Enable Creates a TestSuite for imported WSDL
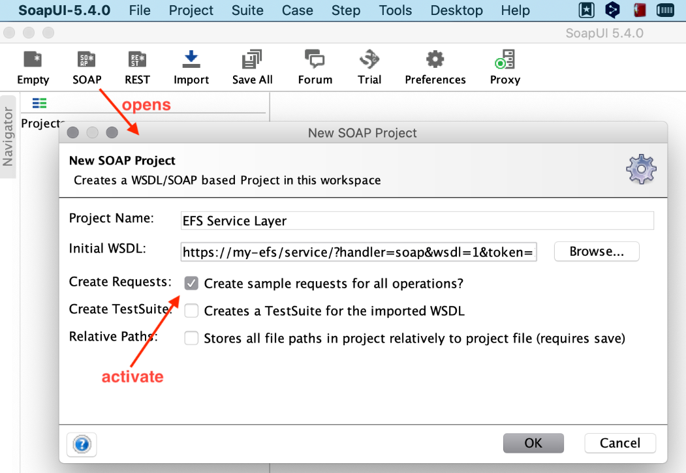 click(x=191, y=311)
